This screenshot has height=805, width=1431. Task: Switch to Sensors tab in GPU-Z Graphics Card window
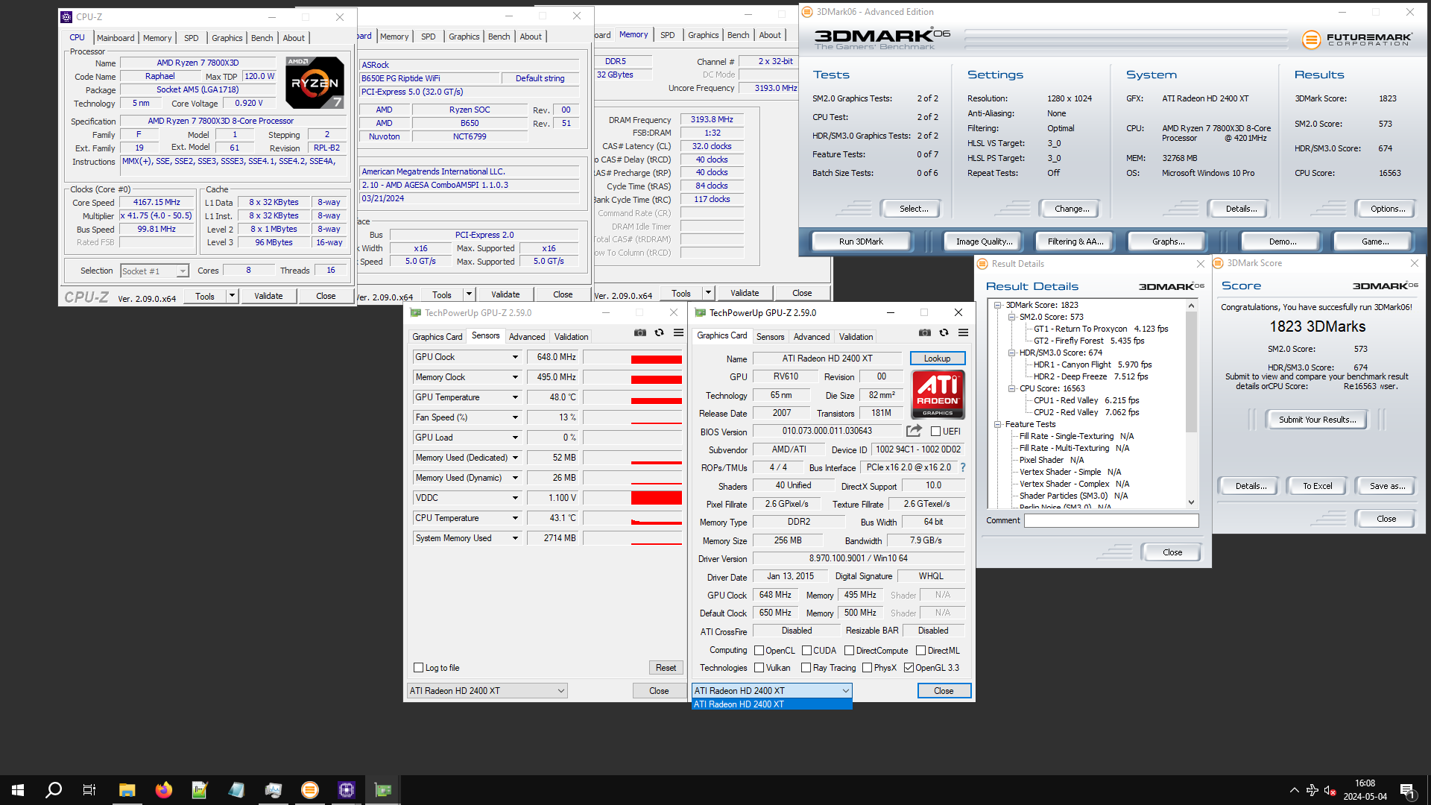[x=770, y=337]
